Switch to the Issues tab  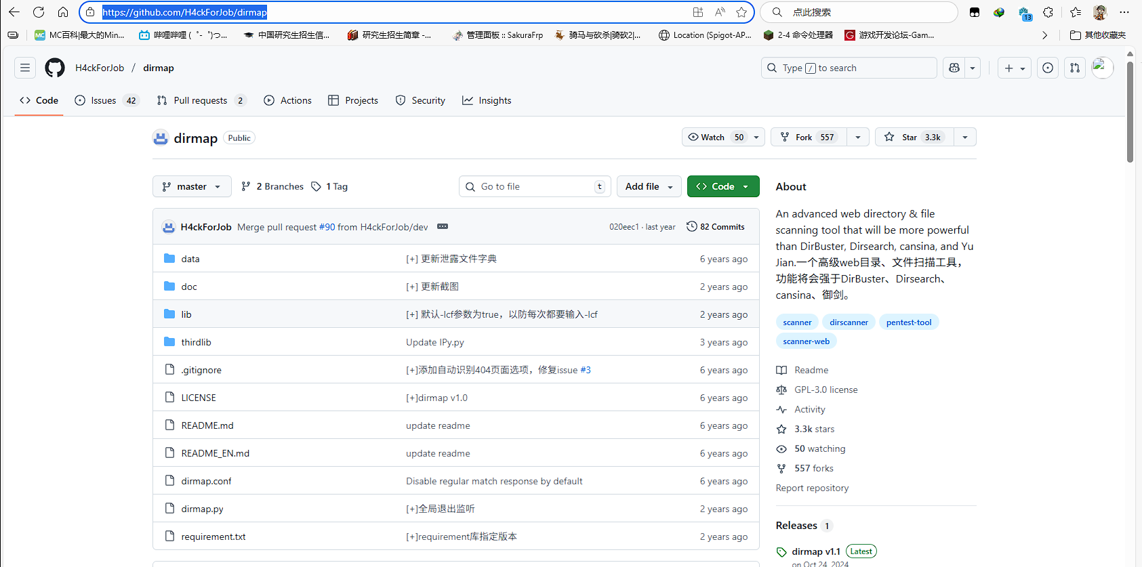point(105,100)
